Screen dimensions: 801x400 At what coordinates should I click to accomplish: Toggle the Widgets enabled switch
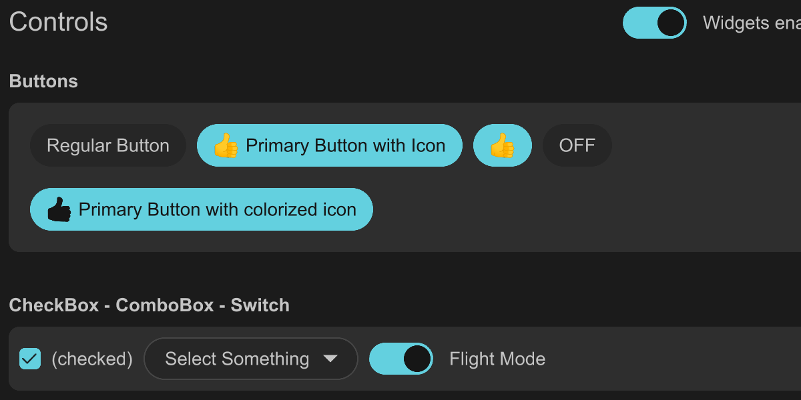tap(654, 23)
